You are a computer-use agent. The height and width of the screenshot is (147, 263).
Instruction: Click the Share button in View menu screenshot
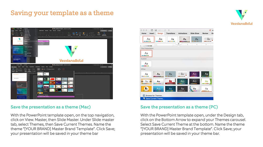pos(110,31)
